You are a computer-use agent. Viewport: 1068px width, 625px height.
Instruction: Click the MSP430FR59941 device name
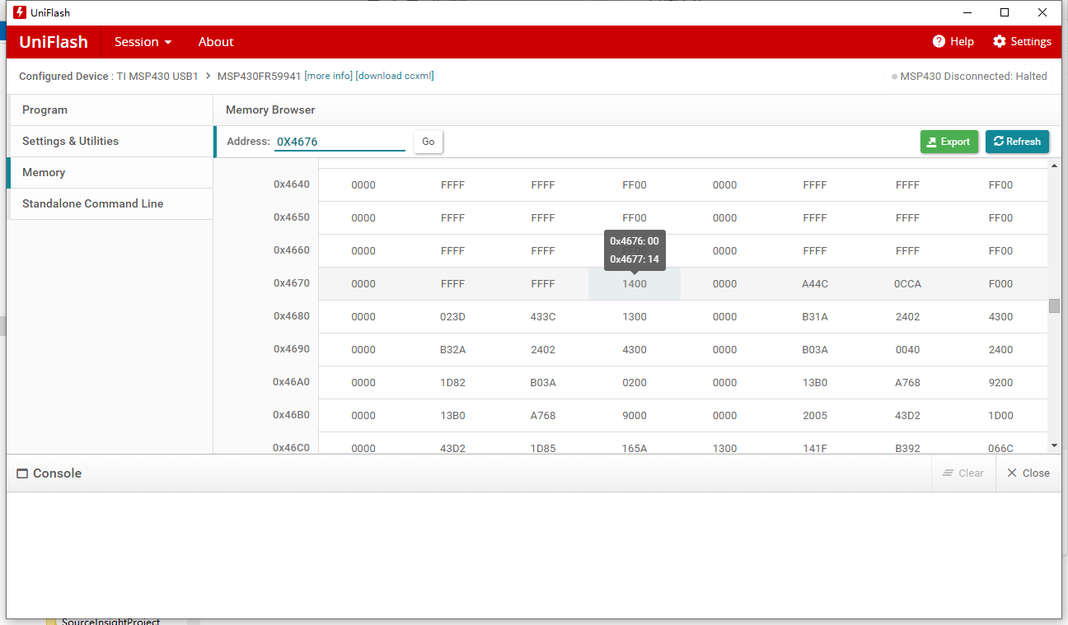[260, 77]
